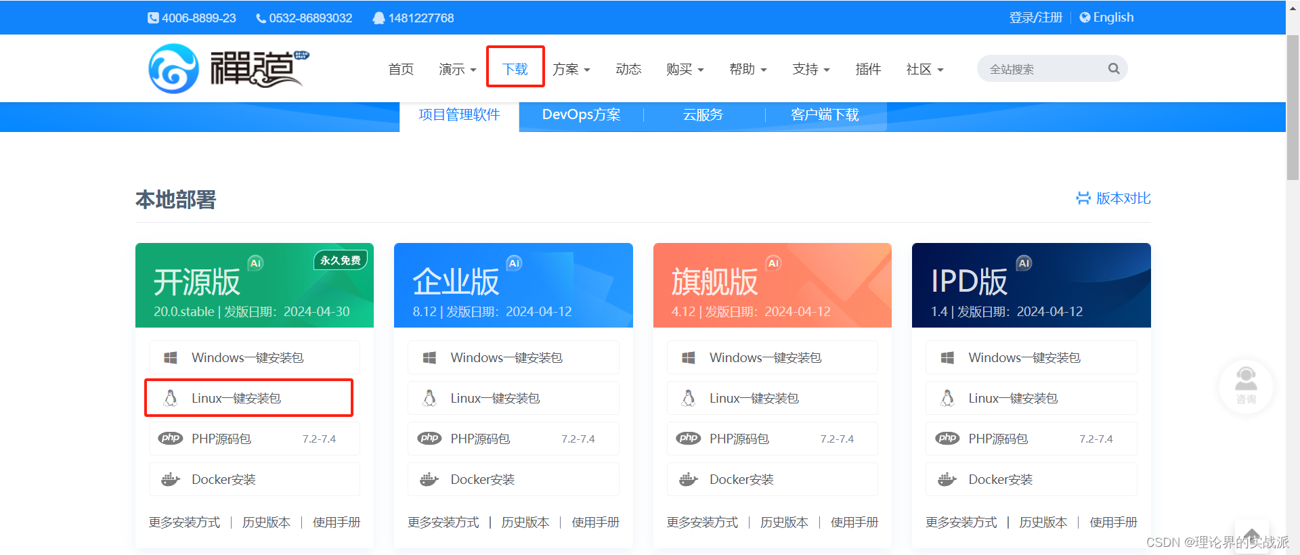This screenshot has height=555, width=1300.
Task: Open 旗舰版 历史版本 link
Action: [784, 523]
